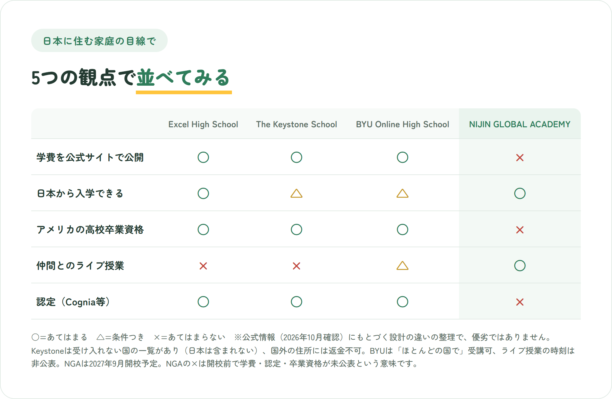Click the 日本に住む家庭の目線で pill badge

(x=99, y=40)
